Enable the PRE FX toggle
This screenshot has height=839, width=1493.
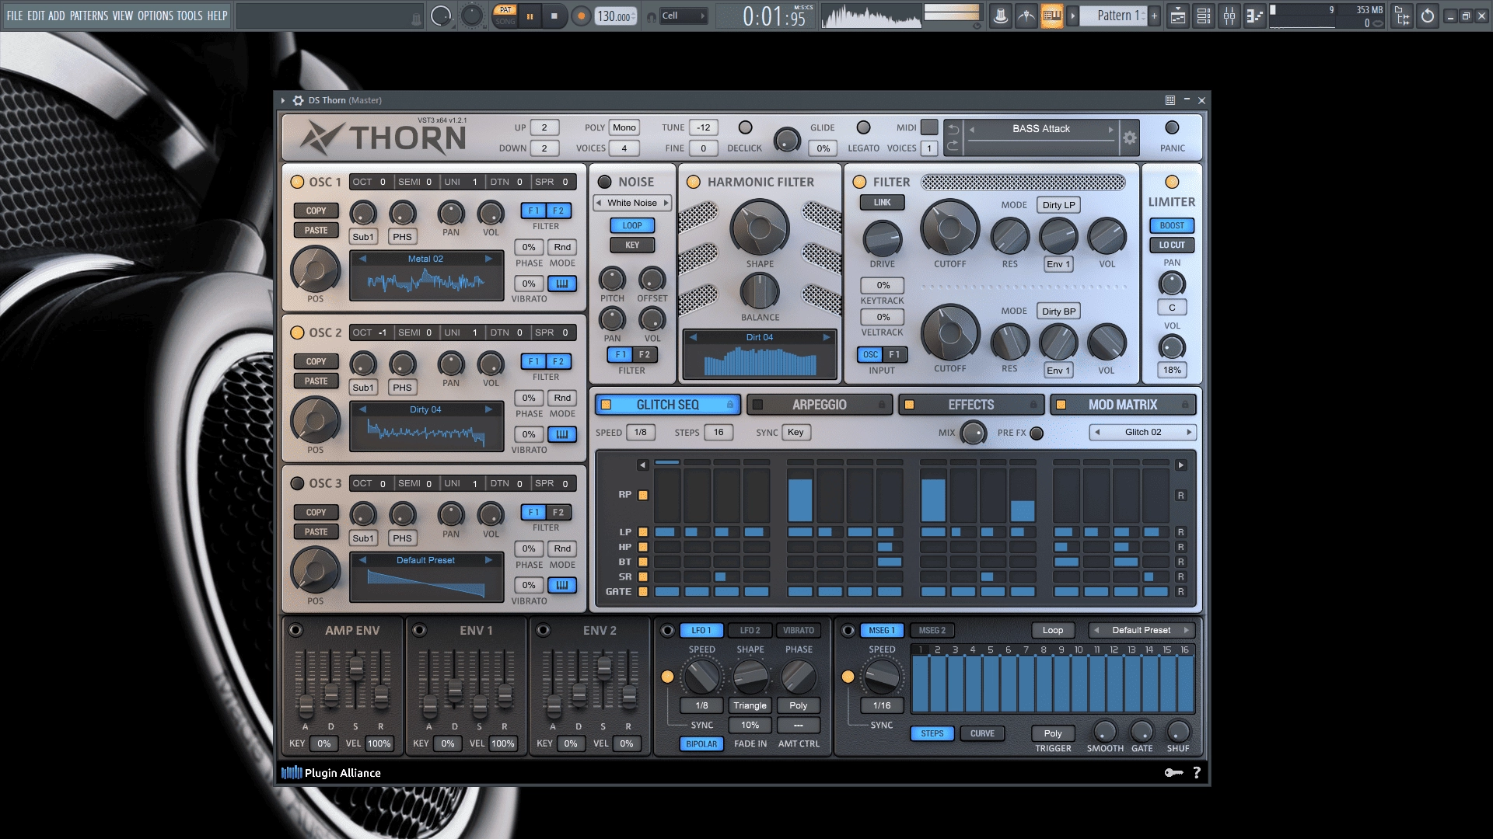pos(1037,433)
